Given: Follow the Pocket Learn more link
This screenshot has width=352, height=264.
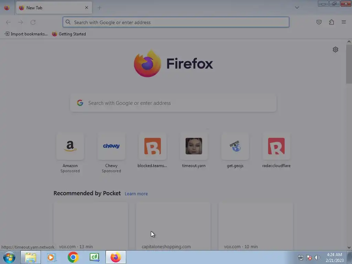Looking at the screenshot, I should click(x=136, y=194).
